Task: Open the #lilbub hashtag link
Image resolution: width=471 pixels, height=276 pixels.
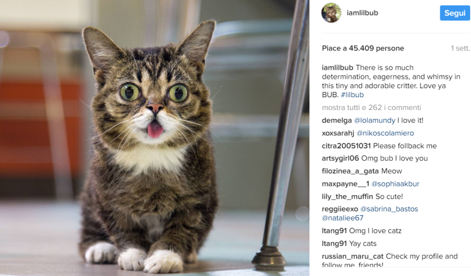Action: pyautogui.click(x=352, y=95)
